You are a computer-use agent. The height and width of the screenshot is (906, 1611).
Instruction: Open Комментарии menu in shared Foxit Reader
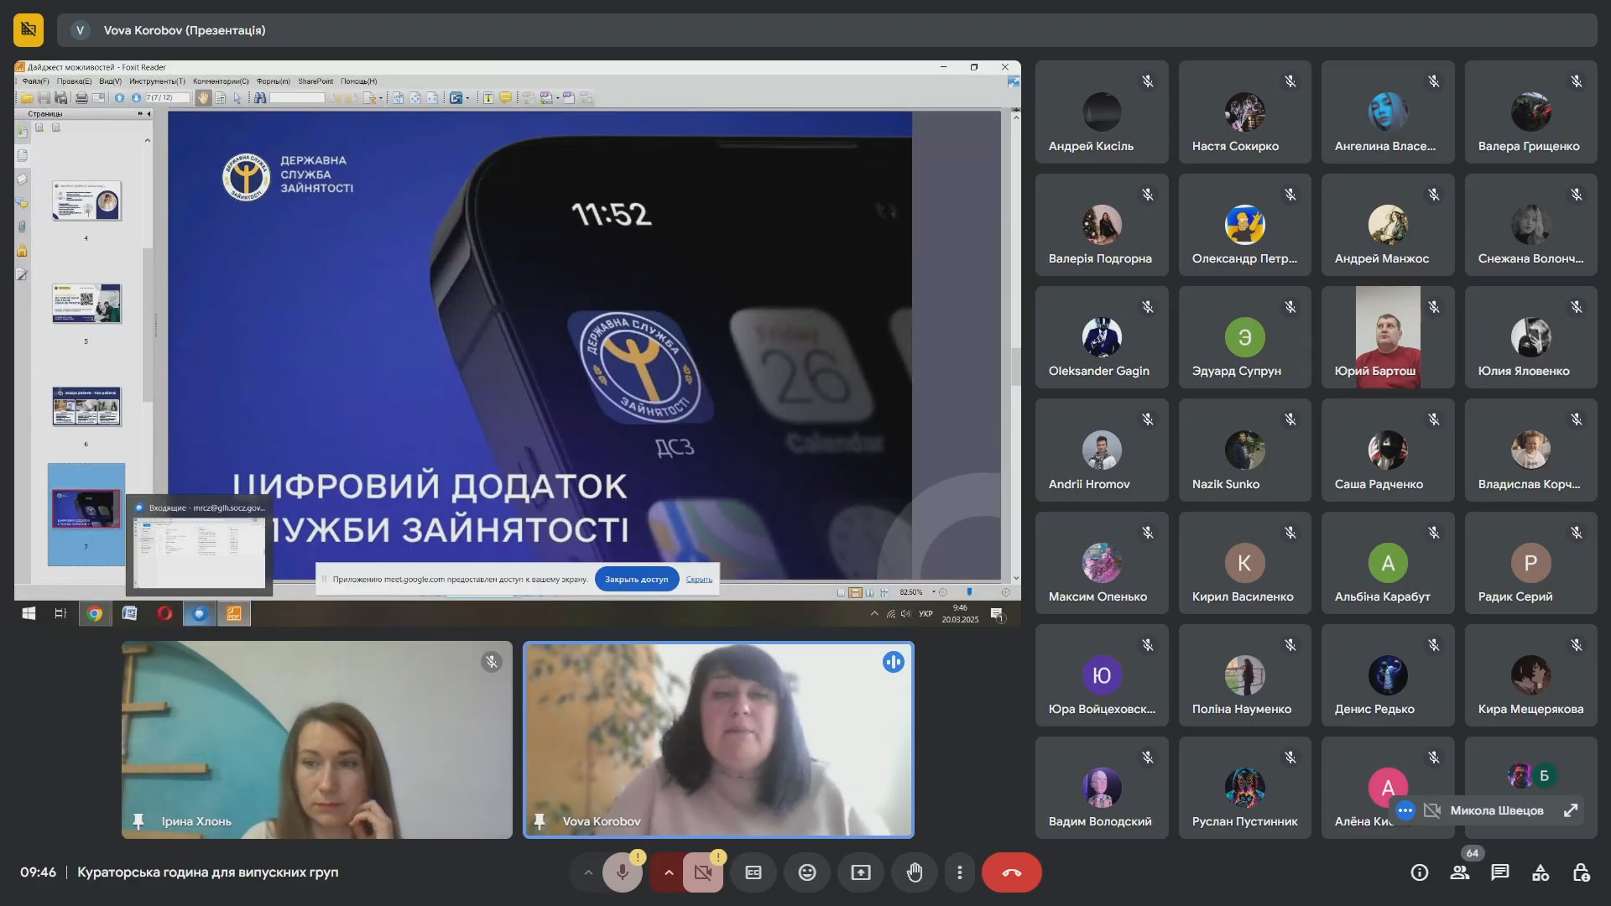pos(221,81)
